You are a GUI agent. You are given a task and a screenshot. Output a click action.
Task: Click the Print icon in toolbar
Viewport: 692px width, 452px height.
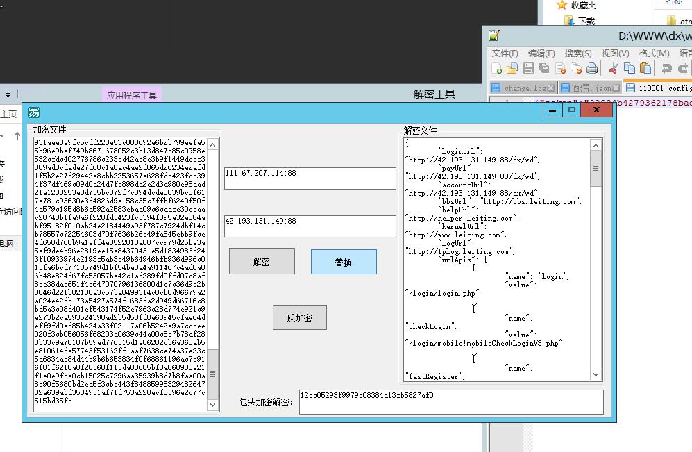(592, 68)
